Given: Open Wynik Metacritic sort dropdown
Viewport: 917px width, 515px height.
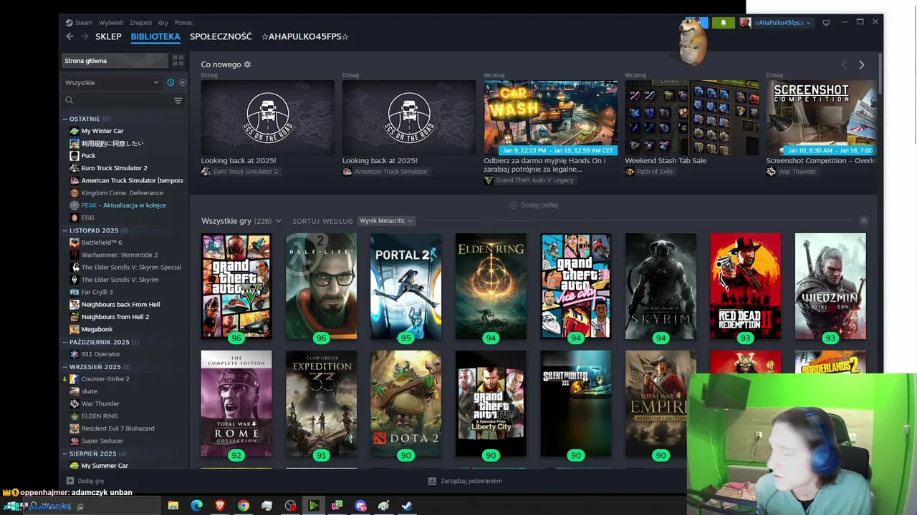Looking at the screenshot, I should [x=386, y=221].
